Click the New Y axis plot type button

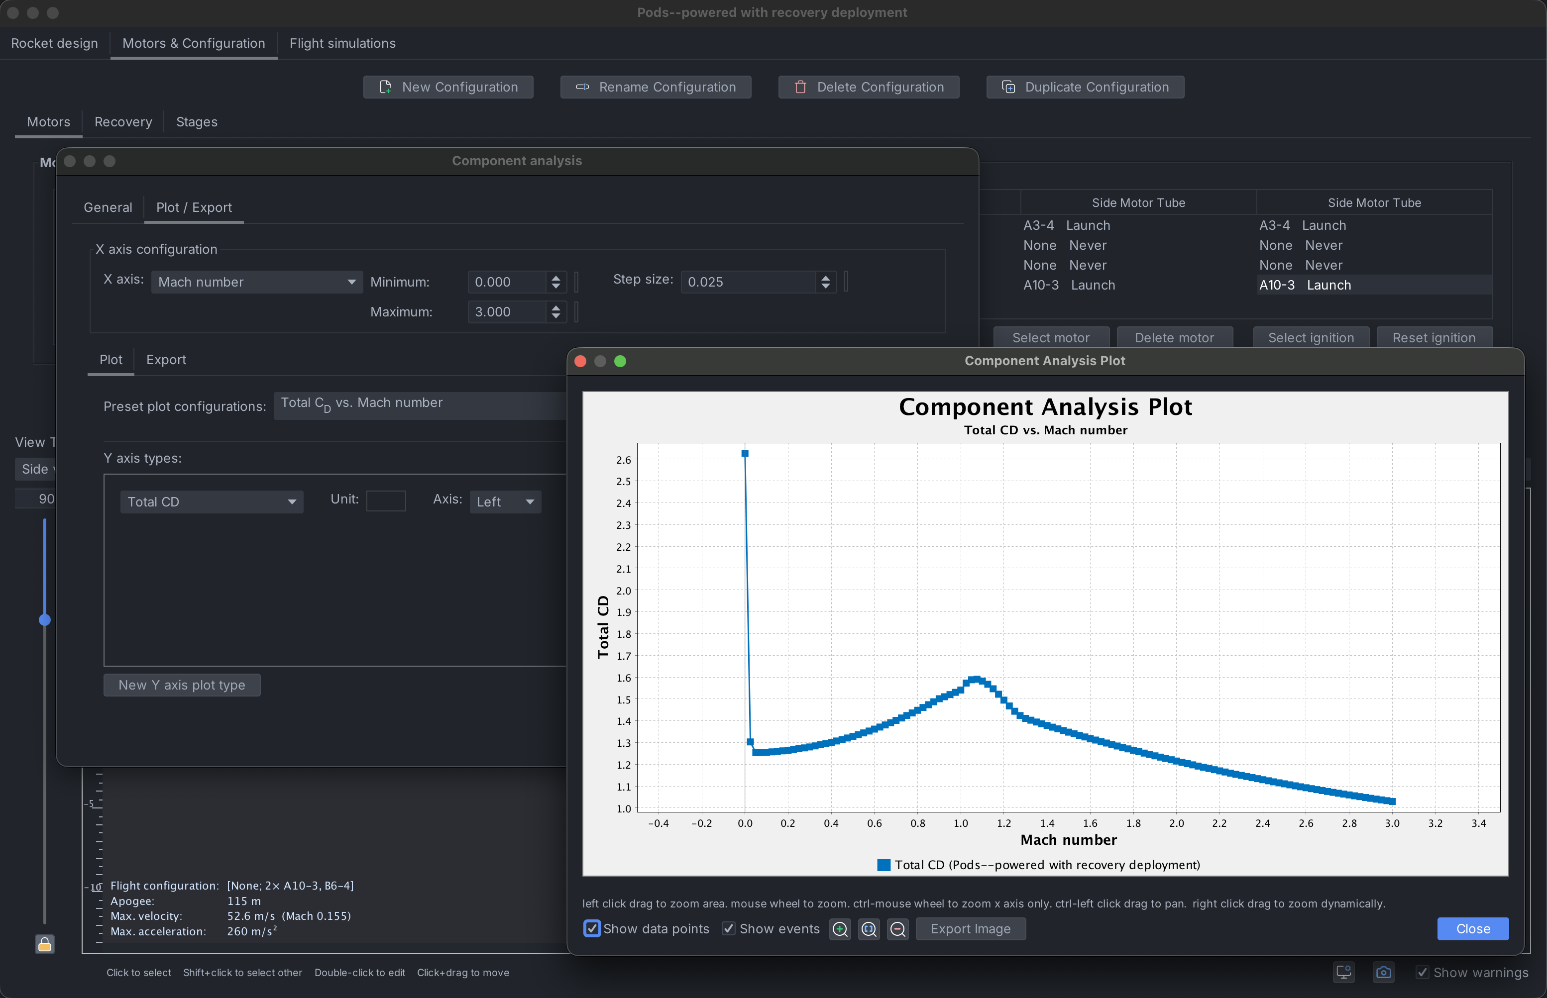pyautogui.click(x=182, y=685)
